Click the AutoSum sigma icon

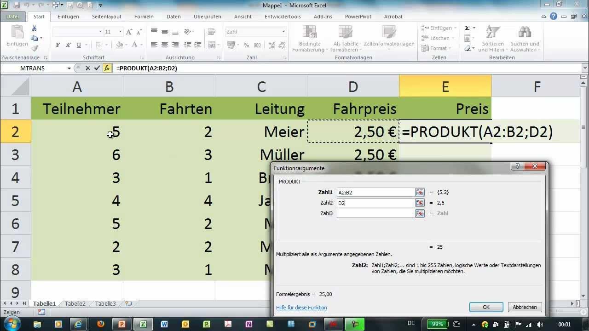(468, 28)
